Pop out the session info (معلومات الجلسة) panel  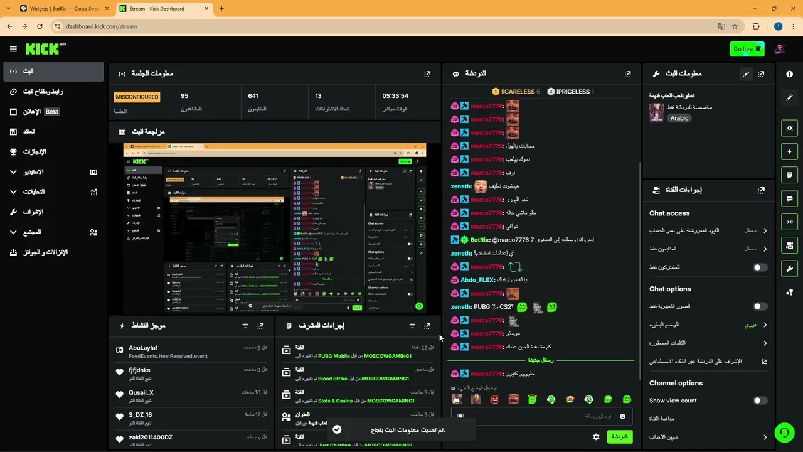tap(427, 73)
